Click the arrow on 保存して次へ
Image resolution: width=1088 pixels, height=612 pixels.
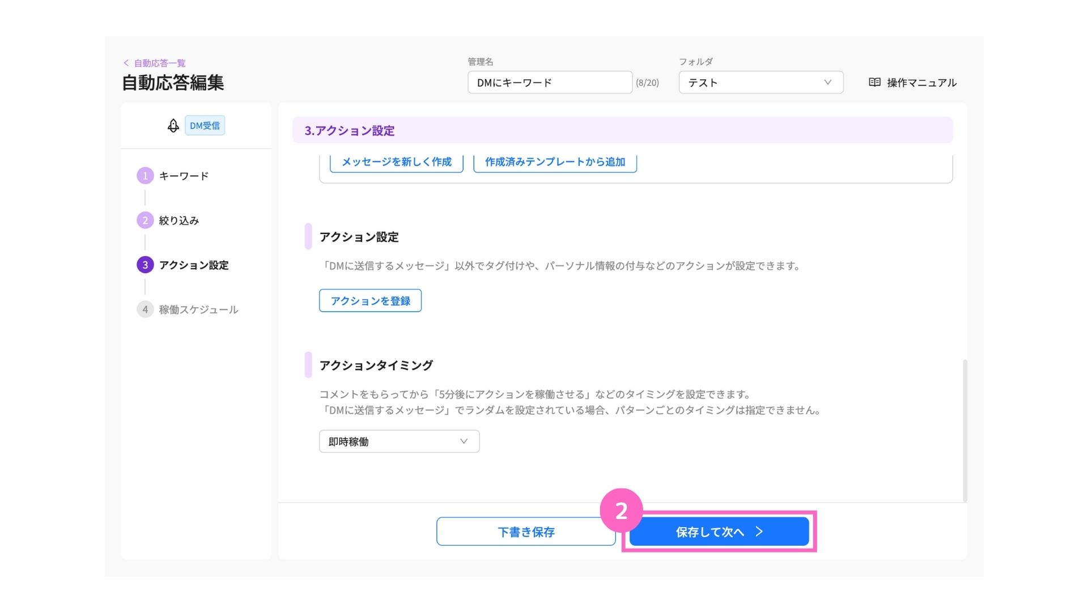759,532
